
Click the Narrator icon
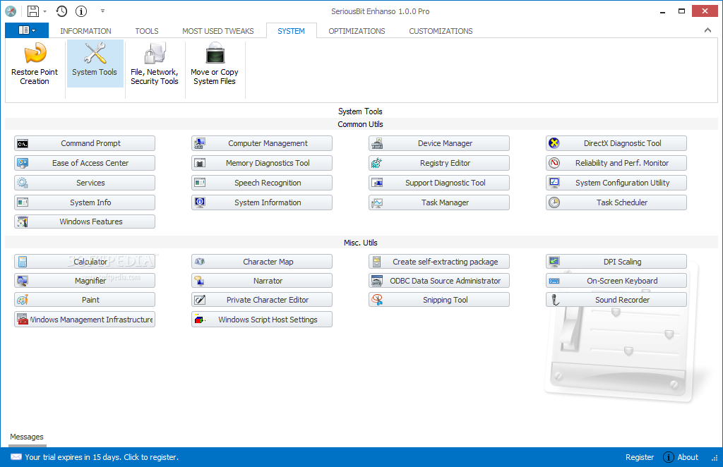point(200,281)
